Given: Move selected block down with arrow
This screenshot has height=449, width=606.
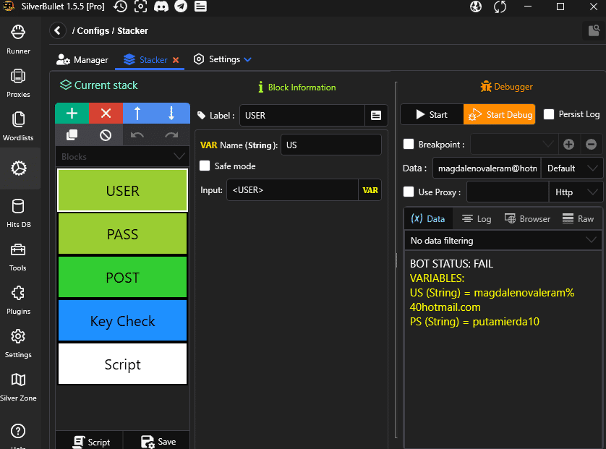Looking at the screenshot, I should coord(172,114).
